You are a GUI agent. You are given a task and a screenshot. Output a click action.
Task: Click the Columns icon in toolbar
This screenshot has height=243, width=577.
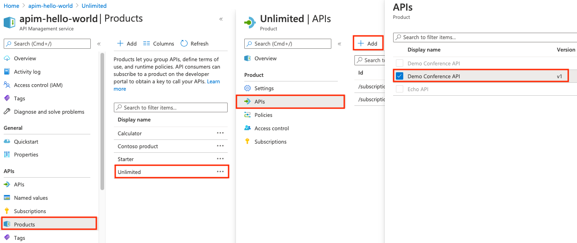click(147, 44)
